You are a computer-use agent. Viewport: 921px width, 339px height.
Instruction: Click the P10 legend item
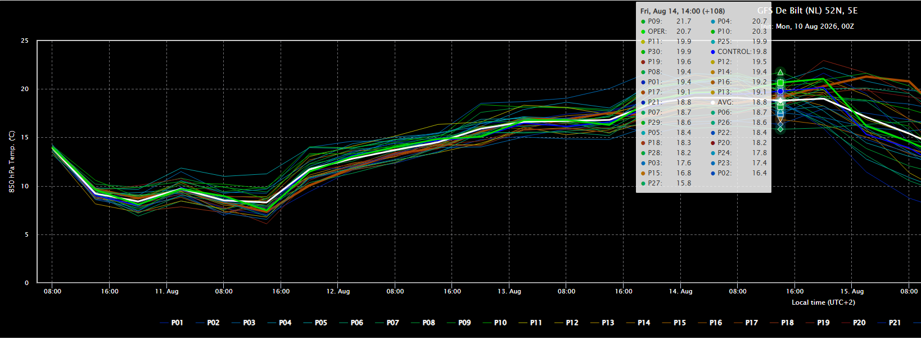click(495, 323)
